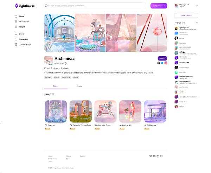This screenshot has width=211, height=173.
Task: Switch to the Events tab
Action: coord(79,86)
